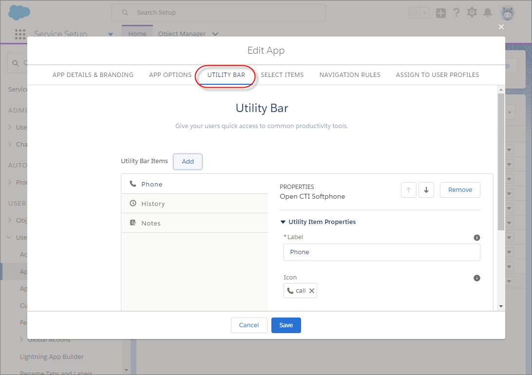532x375 pixels.
Task: Remove the Open CTI Softphone item
Action: pyautogui.click(x=460, y=190)
